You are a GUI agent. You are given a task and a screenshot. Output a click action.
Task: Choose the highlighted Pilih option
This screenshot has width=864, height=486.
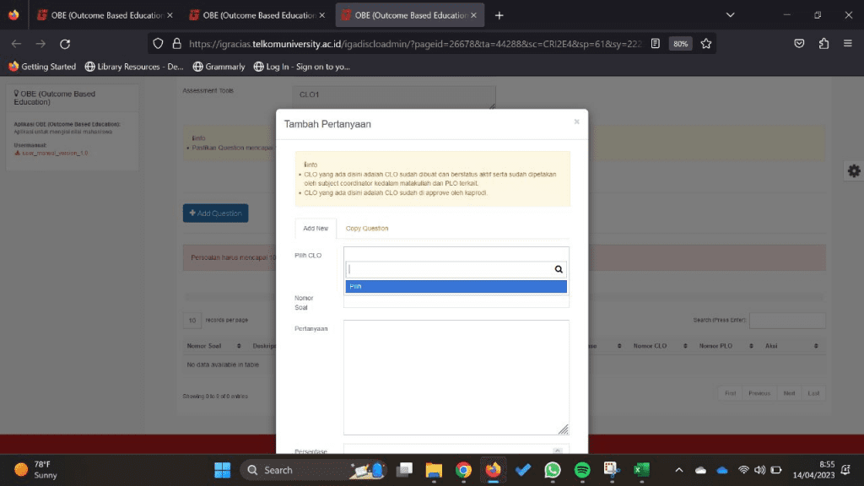pos(456,287)
